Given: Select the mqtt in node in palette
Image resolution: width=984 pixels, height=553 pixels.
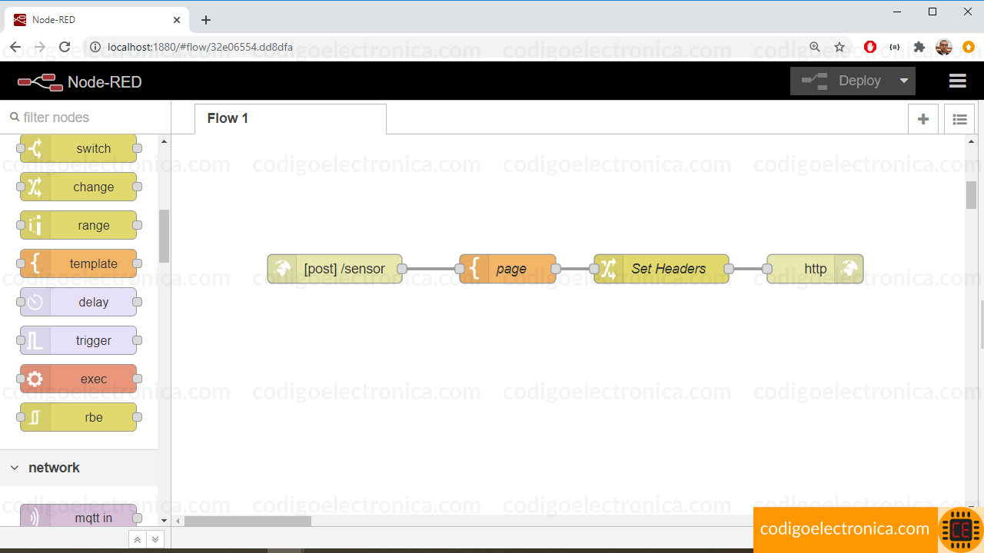Looking at the screenshot, I should point(78,516).
